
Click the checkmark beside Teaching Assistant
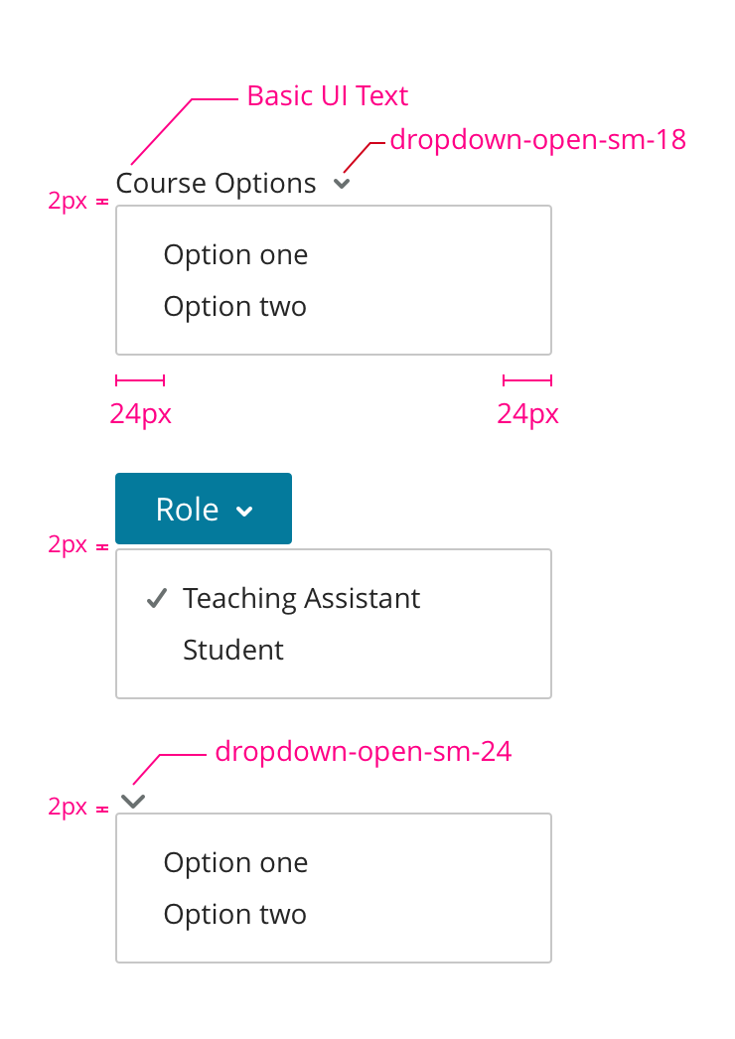(x=155, y=598)
